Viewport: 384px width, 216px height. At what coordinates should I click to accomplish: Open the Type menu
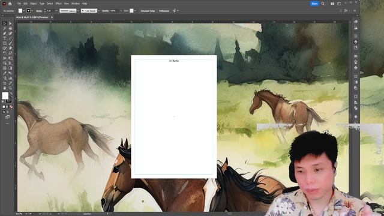(x=42, y=4)
